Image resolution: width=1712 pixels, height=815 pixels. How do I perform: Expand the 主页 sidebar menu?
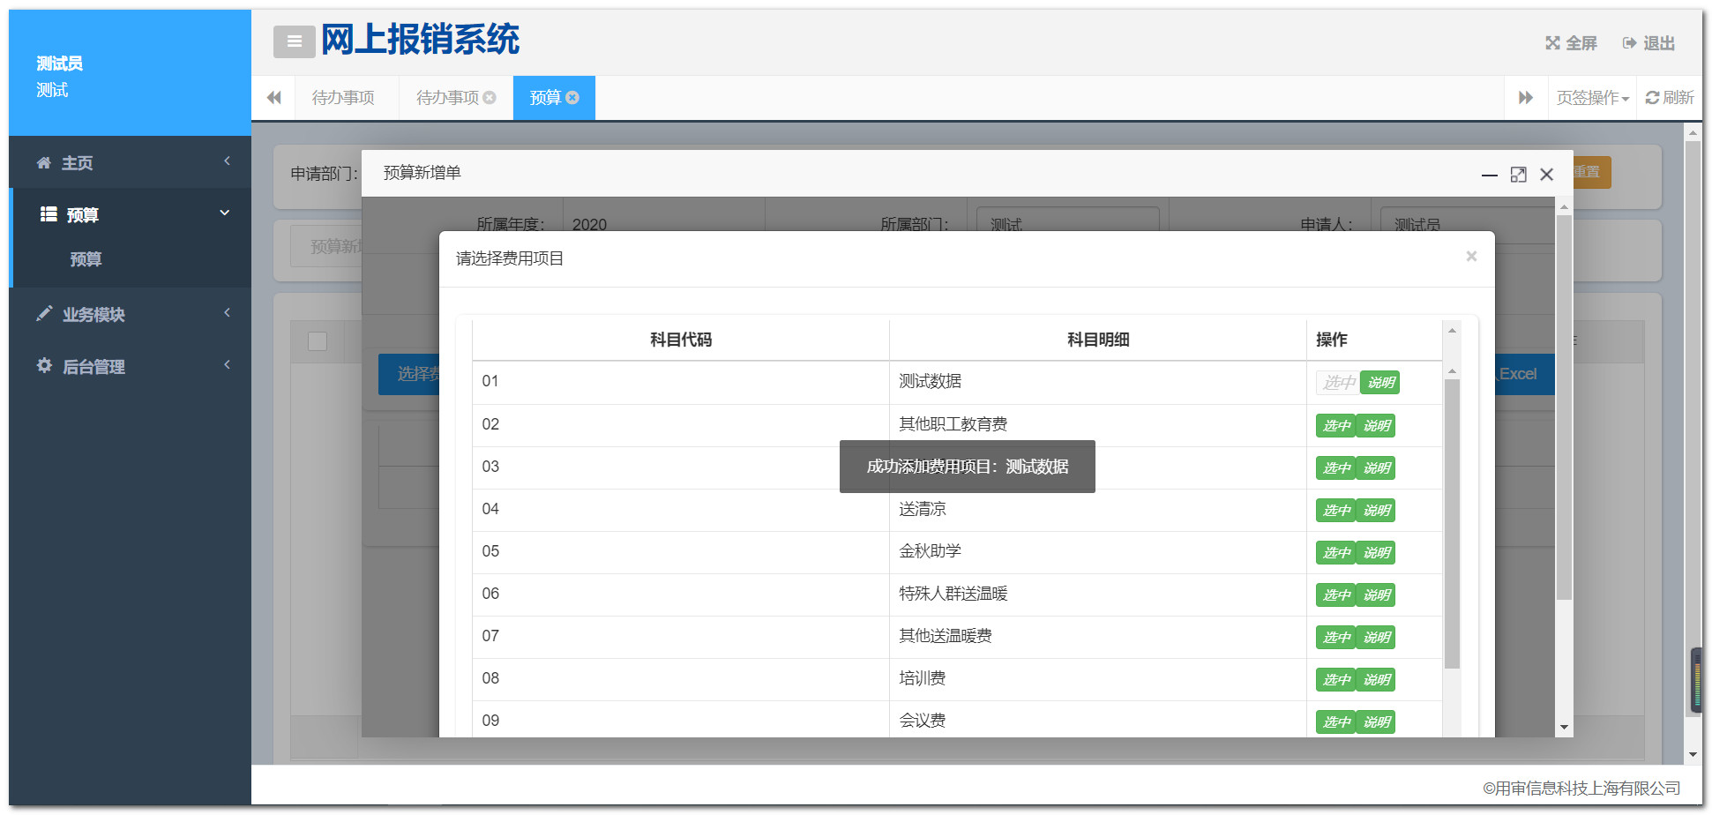click(130, 163)
